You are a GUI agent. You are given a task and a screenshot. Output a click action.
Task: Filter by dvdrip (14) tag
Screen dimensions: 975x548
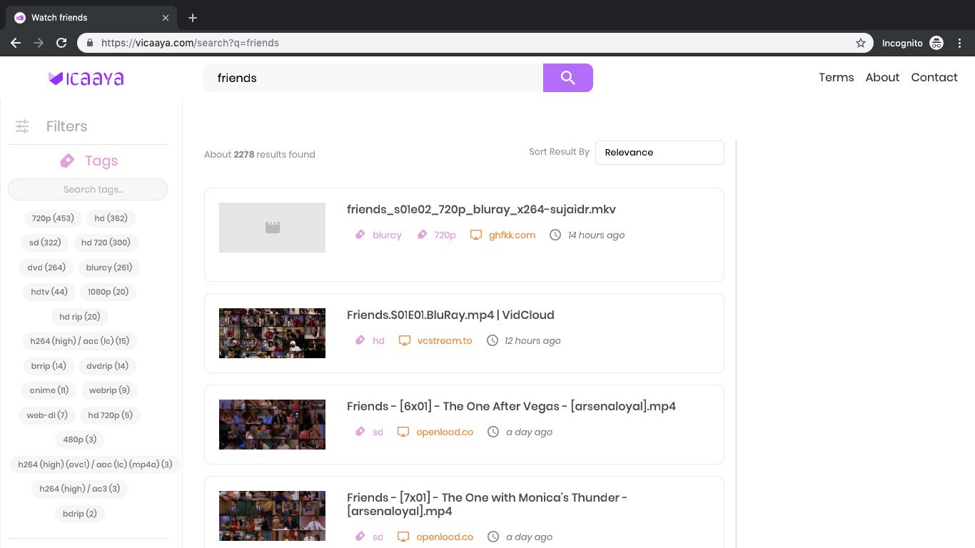click(x=108, y=366)
